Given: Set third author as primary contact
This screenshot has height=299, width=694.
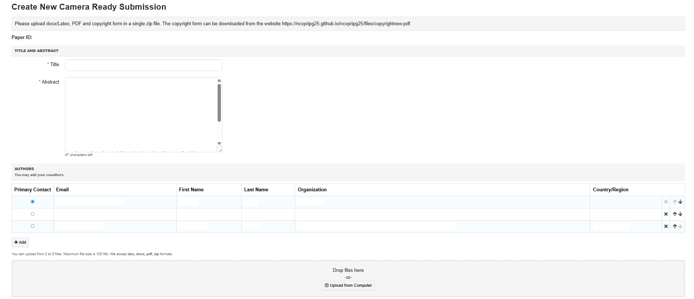Looking at the screenshot, I should pyautogui.click(x=33, y=226).
